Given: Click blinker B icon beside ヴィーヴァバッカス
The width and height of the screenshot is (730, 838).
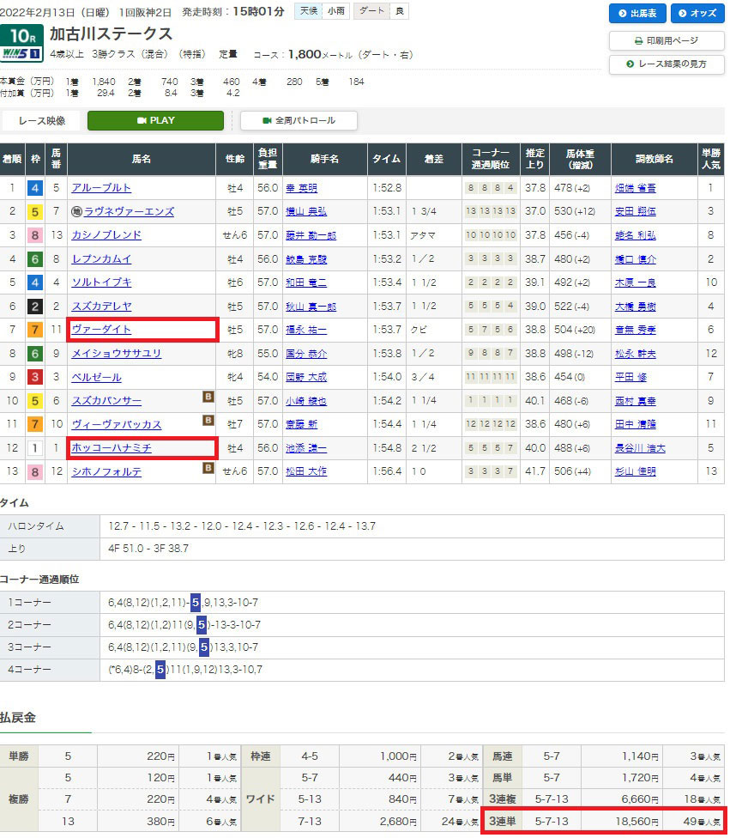Looking at the screenshot, I should [207, 421].
